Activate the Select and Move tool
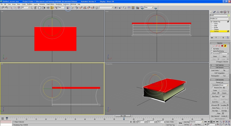The image size is (231, 126). (48, 8)
